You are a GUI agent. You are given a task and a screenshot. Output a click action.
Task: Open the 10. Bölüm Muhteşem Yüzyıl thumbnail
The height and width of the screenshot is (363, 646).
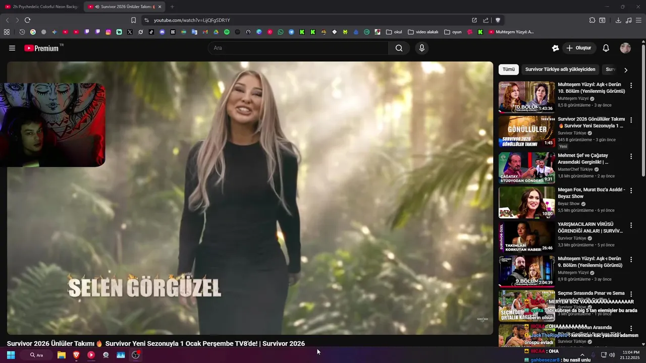point(526,97)
